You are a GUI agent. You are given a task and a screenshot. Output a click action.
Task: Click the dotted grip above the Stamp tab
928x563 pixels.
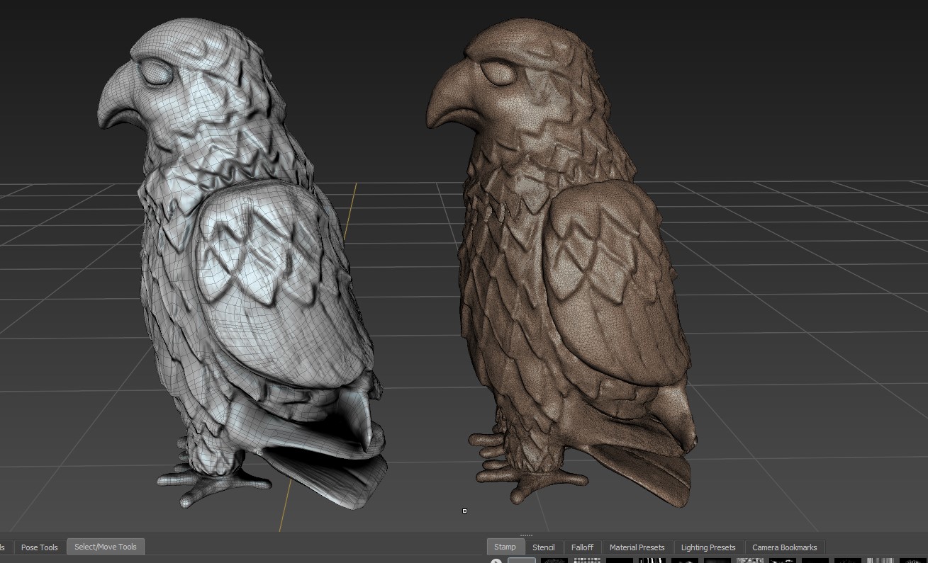pos(526,535)
